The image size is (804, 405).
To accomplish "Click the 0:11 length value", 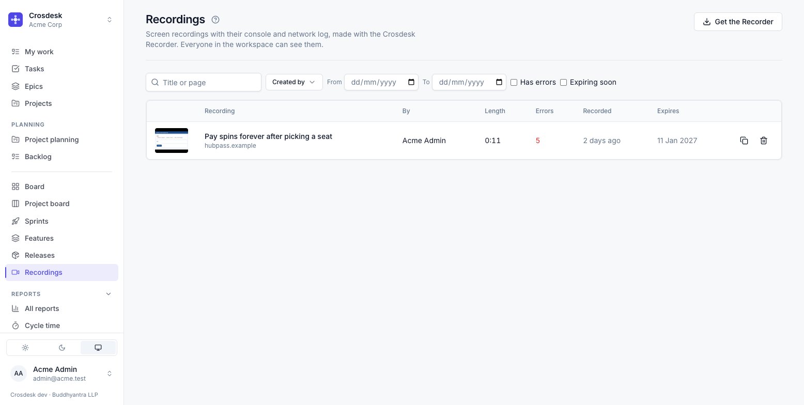I will coord(492,141).
